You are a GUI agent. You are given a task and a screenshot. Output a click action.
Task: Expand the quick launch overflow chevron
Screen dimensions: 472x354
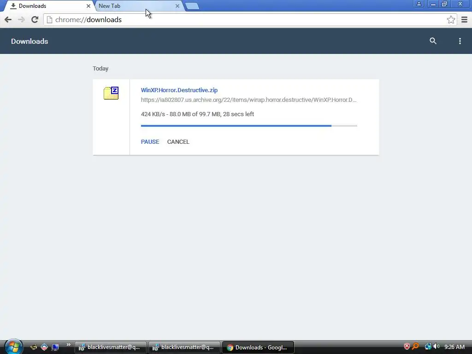tap(68, 345)
